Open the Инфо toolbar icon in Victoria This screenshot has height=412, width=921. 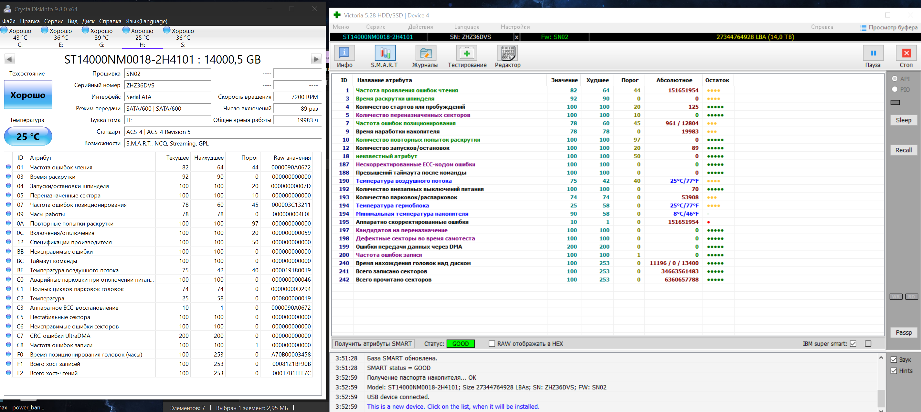344,54
